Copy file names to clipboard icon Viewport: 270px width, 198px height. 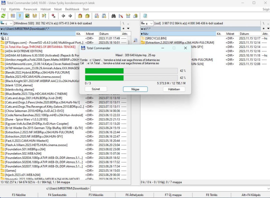pos(136,16)
